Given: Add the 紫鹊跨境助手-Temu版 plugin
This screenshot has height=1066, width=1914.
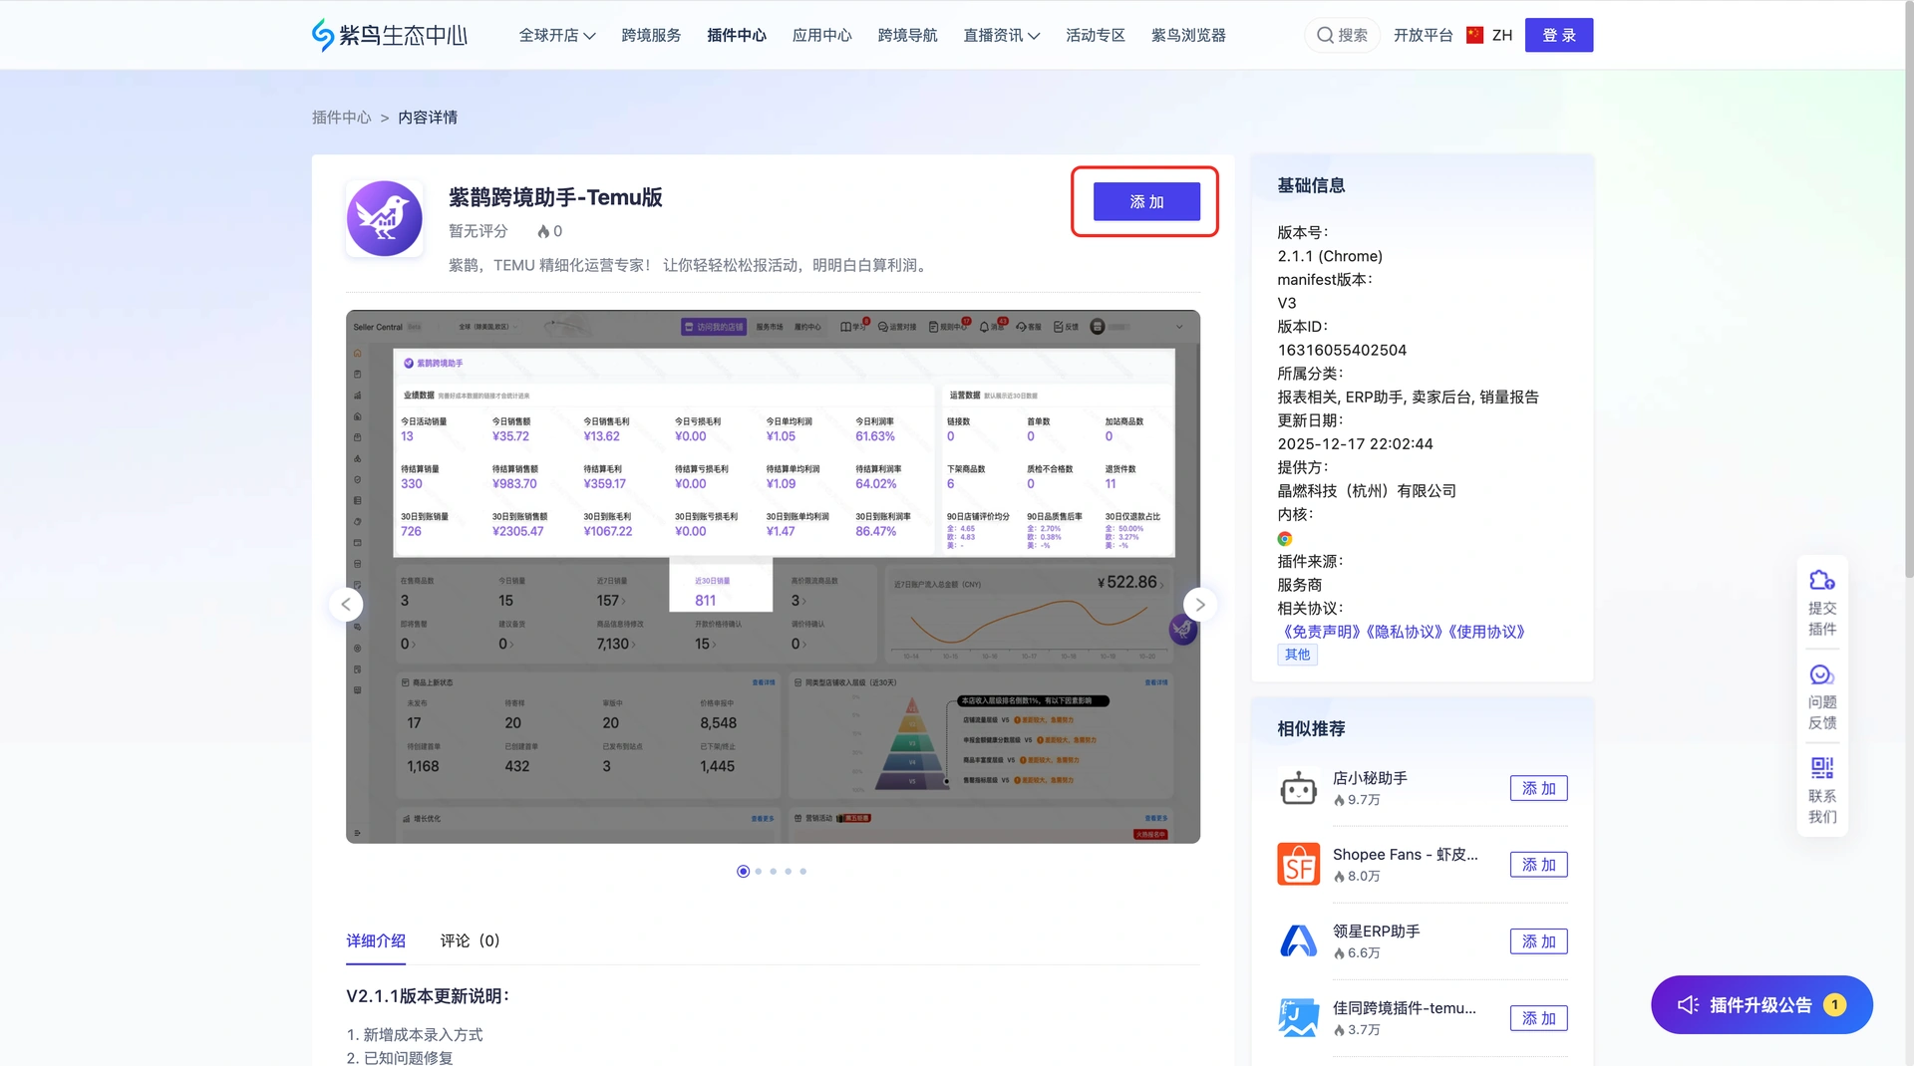Looking at the screenshot, I should pyautogui.click(x=1146, y=201).
